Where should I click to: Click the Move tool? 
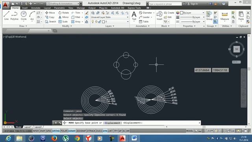[50, 13]
